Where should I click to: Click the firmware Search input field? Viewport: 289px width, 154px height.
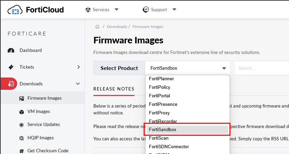(262, 68)
